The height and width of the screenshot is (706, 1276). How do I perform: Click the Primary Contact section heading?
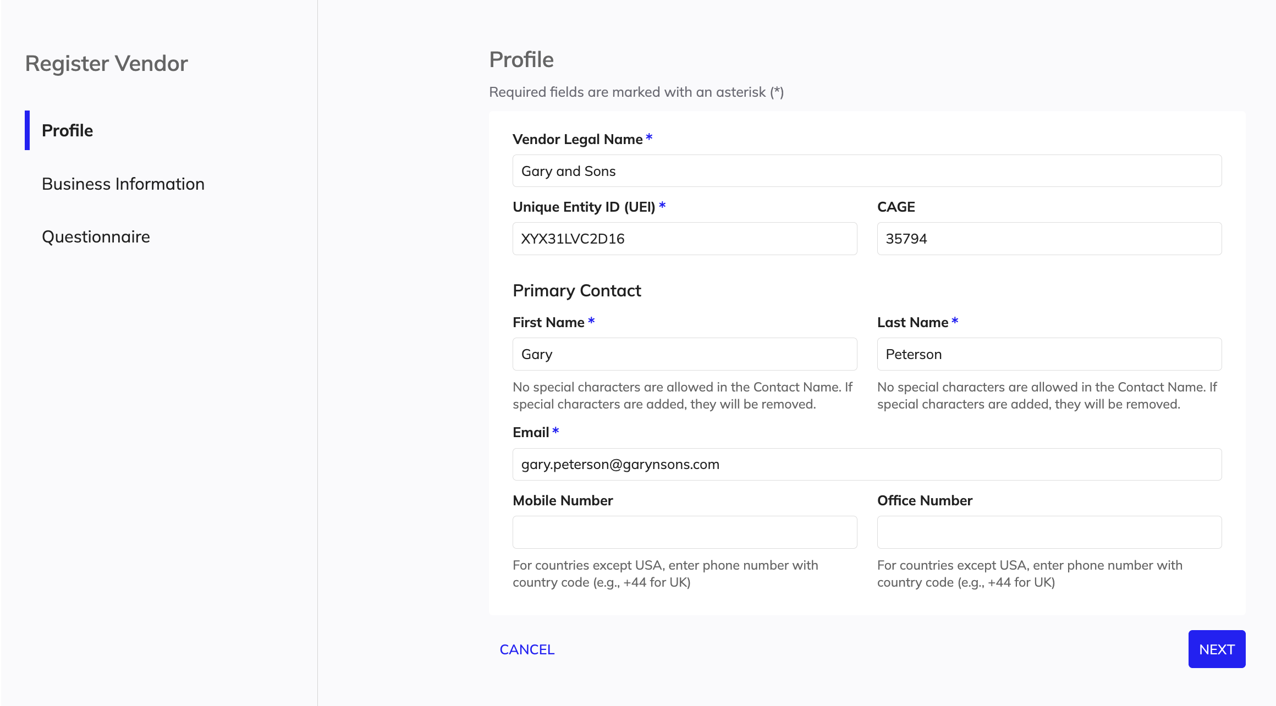click(x=577, y=291)
